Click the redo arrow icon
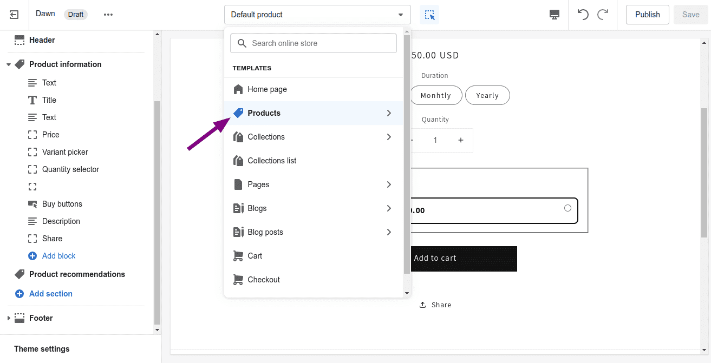711x363 pixels. pos(603,15)
